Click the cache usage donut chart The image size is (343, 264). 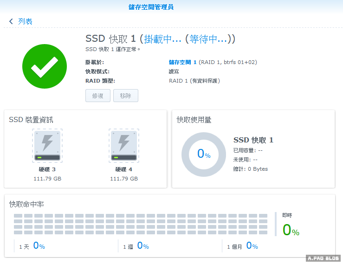point(203,154)
